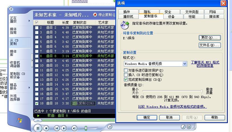Screen dimensions: 232x132
Task: Click the audio quality slider thumb
Action: click(x=202, y=91)
